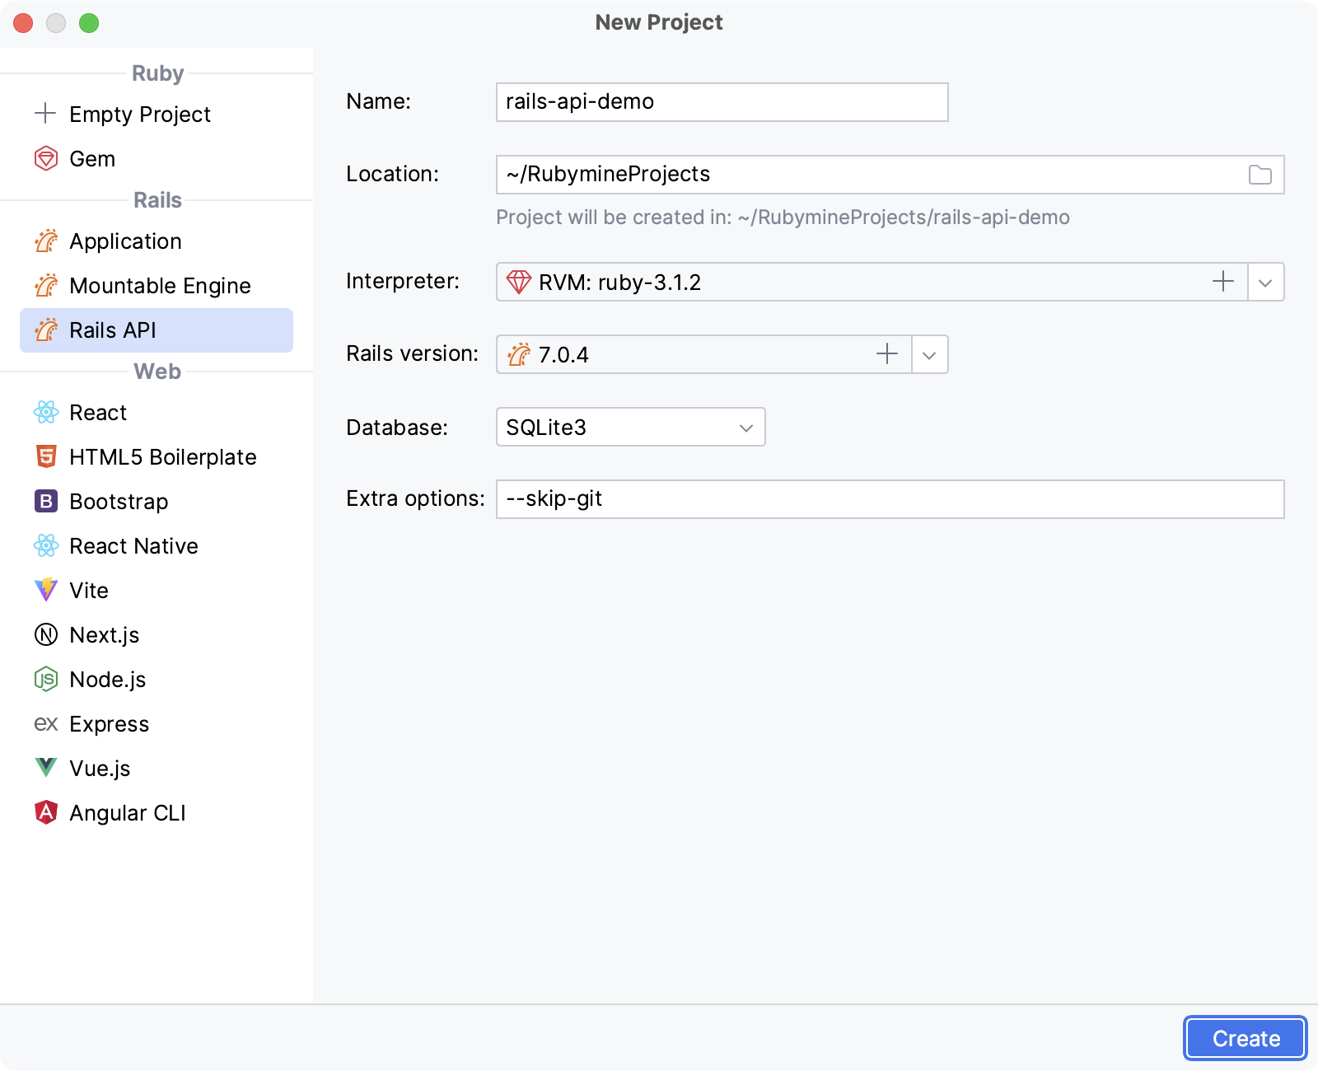Click the HTML5 Boilerplate icon
The image size is (1318, 1071).
46,456
